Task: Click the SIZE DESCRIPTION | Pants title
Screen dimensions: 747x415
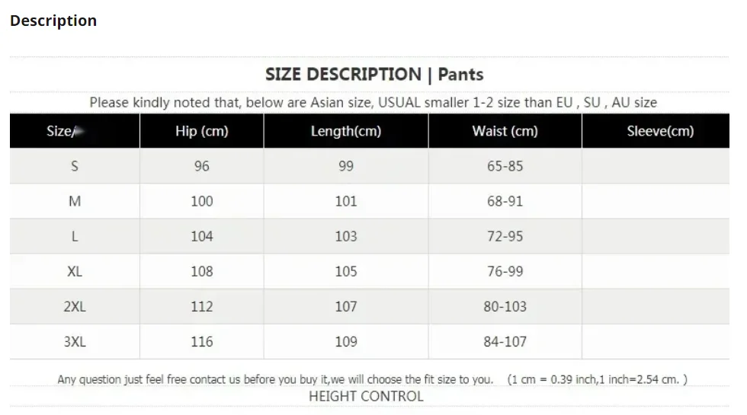Action: click(373, 75)
